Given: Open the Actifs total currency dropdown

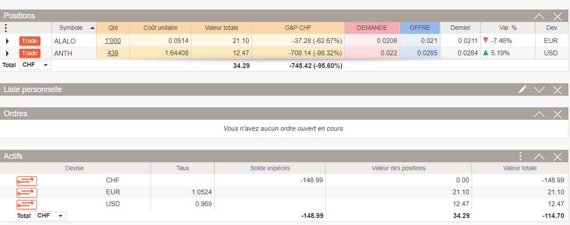Looking at the screenshot, I should pyautogui.click(x=51, y=216).
